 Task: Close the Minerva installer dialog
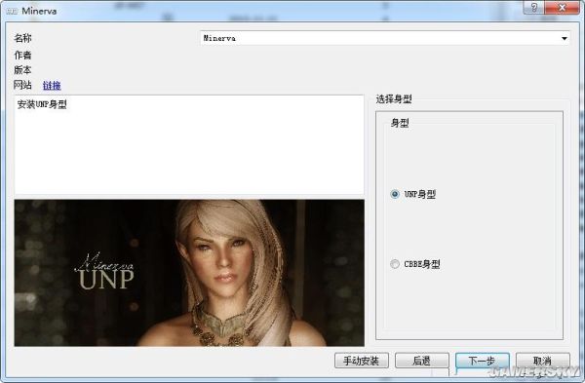562,7
